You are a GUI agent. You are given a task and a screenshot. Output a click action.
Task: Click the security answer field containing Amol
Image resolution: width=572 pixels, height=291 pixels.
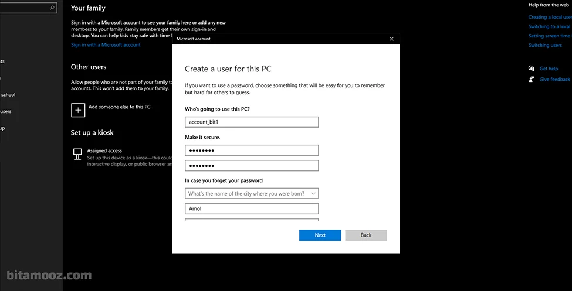click(252, 208)
